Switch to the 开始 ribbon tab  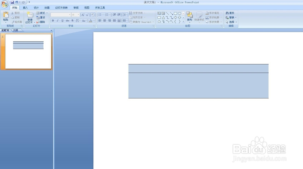tap(15, 8)
